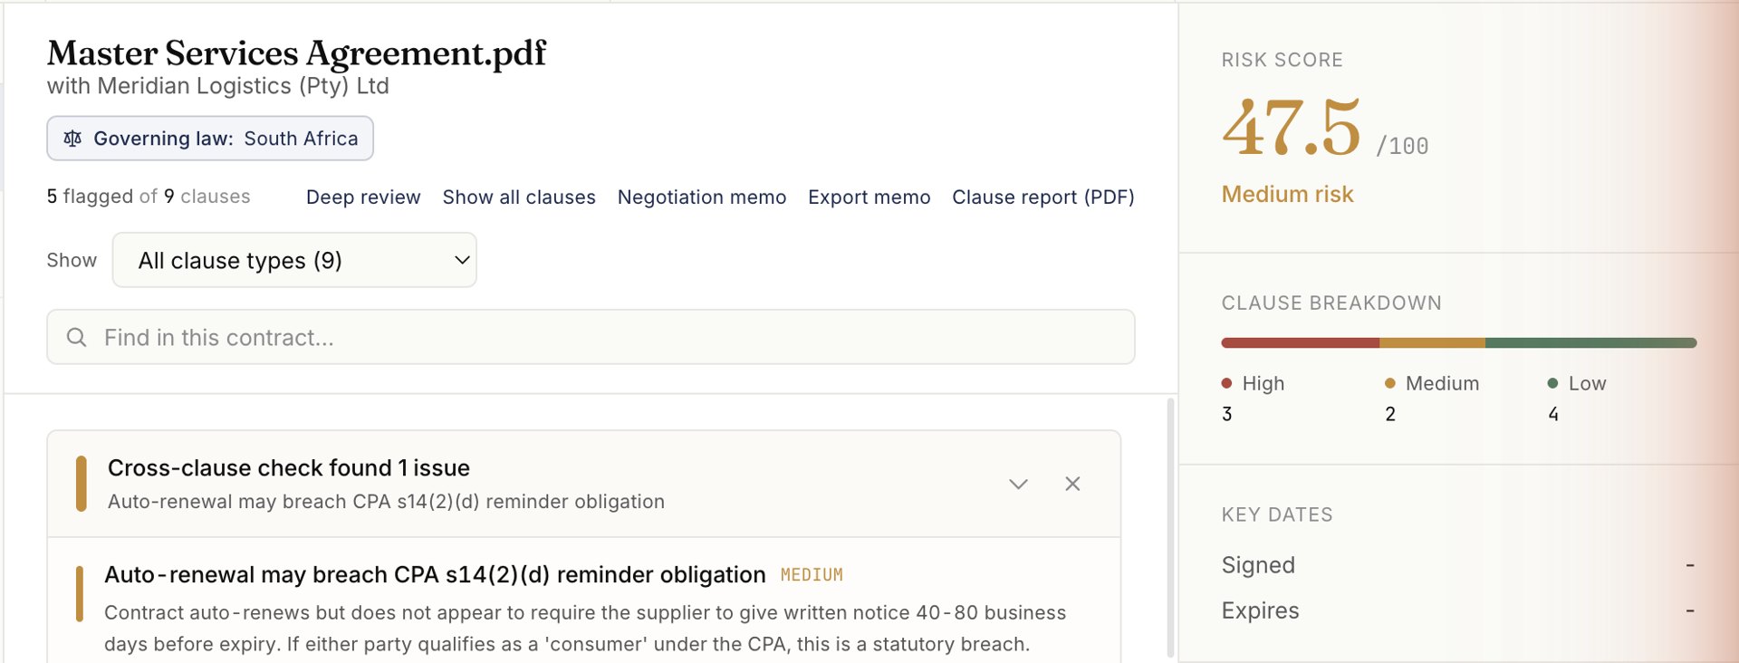Click 'with Meridian Logistics (Pty) Ltd' subtitle
1739x663 pixels.
click(x=217, y=86)
